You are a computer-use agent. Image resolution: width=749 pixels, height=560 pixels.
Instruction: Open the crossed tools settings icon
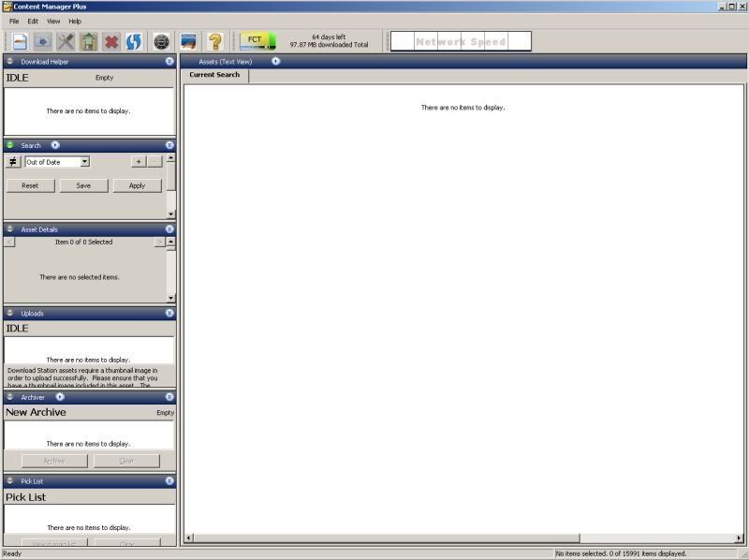point(66,41)
